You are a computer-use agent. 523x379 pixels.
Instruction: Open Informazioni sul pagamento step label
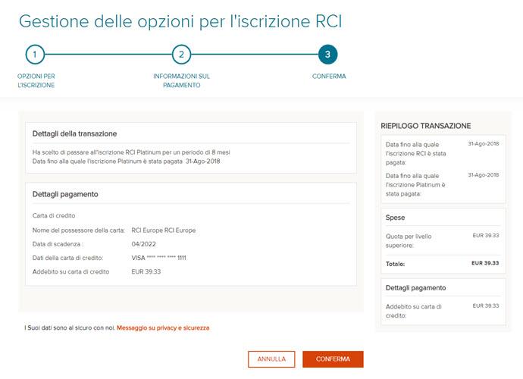coord(181,80)
